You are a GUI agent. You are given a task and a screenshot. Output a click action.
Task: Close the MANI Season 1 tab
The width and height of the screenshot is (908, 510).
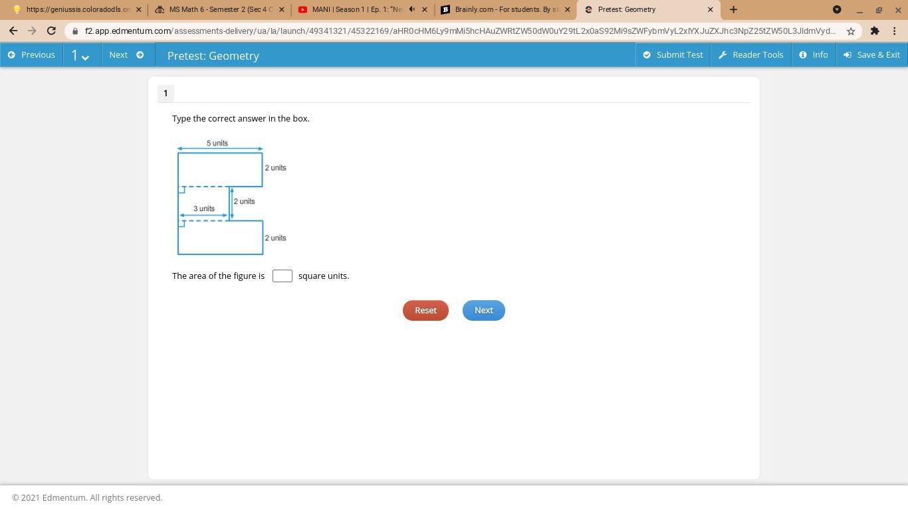pos(424,9)
